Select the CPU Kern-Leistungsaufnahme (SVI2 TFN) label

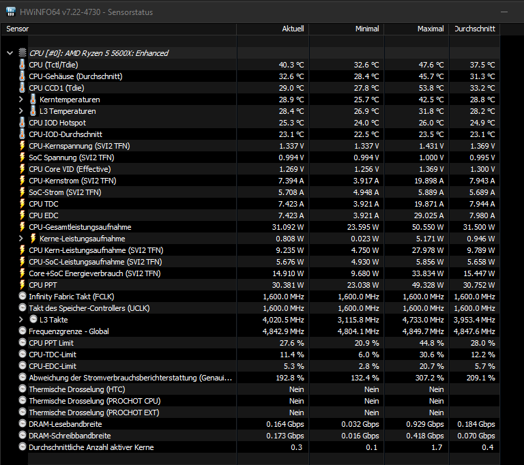[96, 250]
